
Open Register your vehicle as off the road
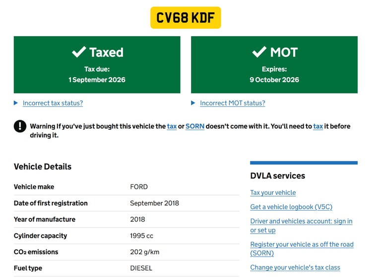click(302, 244)
